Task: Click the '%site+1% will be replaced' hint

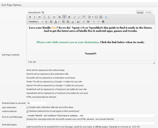Action: (54, 82)
